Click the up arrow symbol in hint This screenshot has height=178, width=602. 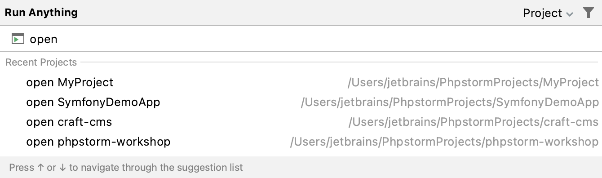point(40,168)
